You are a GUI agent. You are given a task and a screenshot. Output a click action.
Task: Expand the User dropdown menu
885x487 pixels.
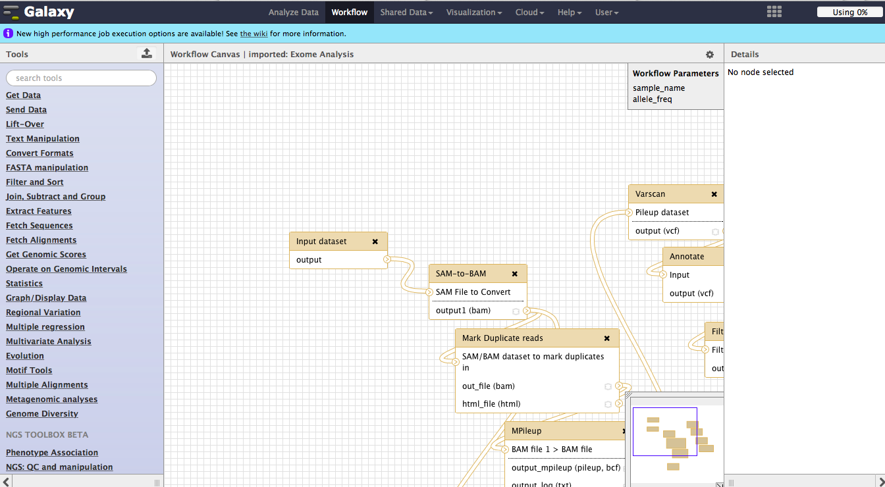click(x=606, y=13)
